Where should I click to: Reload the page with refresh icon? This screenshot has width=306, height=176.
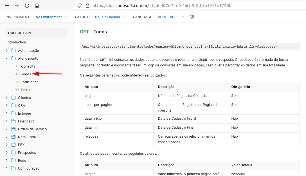tap(27, 6)
